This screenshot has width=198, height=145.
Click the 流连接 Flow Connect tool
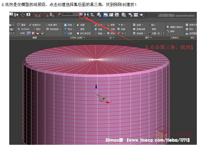138,33
